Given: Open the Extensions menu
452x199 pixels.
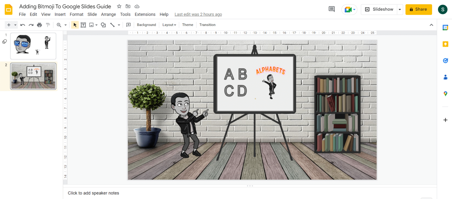Looking at the screenshot, I should pyautogui.click(x=145, y=14).
